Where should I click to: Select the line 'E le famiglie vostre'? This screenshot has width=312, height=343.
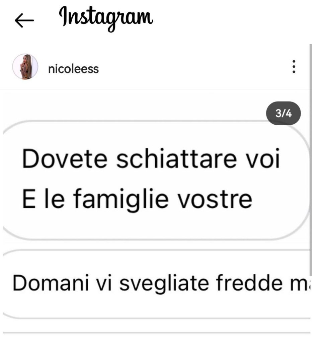(137, 199)
